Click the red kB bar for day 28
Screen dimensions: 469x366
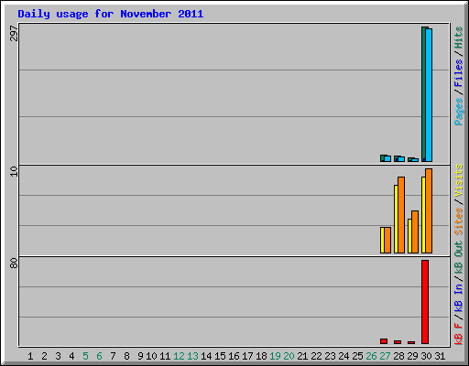pos(398,342)
